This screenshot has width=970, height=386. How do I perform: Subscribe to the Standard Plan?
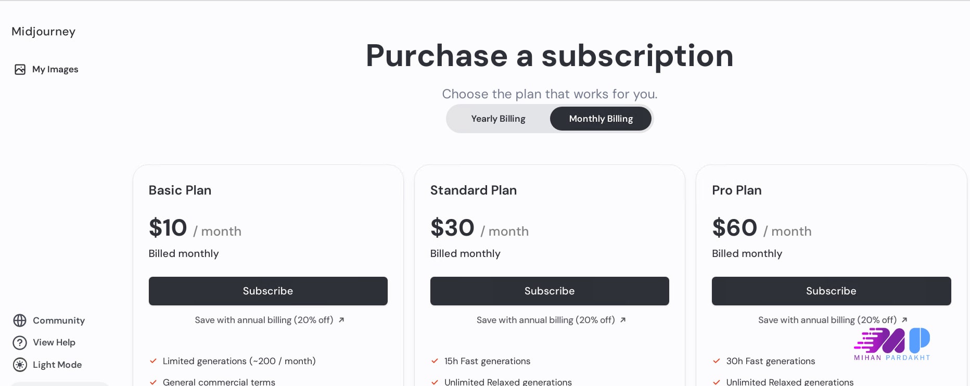(x=550, y=291)
